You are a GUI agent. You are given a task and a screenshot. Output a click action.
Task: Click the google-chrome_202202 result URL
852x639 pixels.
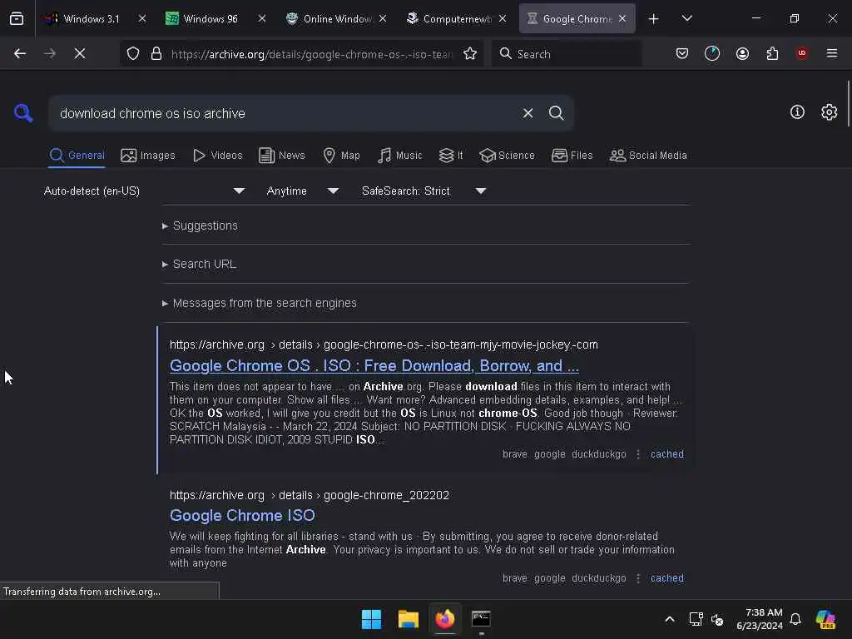[310, 496]
